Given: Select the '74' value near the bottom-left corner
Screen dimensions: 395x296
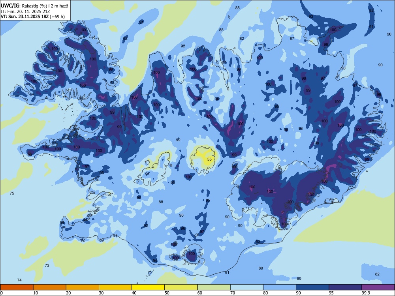Looking at the screenshot, I should [19, 280].
